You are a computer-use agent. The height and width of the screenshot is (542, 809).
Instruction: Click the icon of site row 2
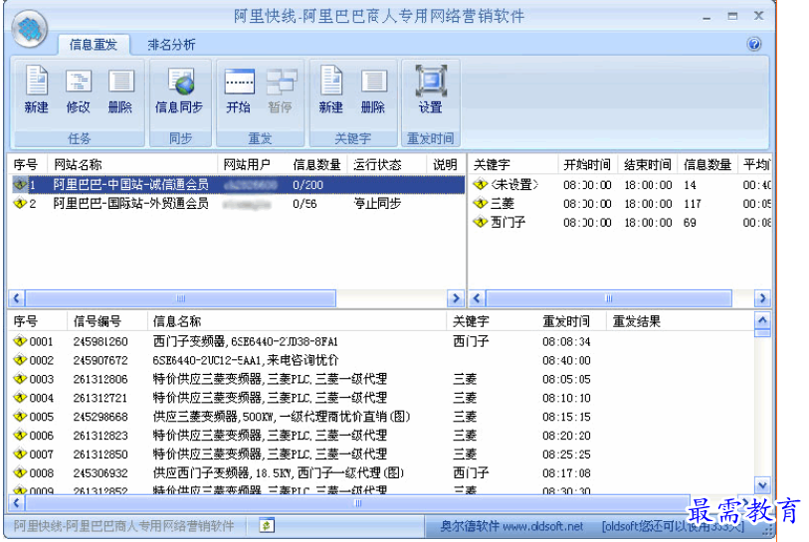point(20,203)
